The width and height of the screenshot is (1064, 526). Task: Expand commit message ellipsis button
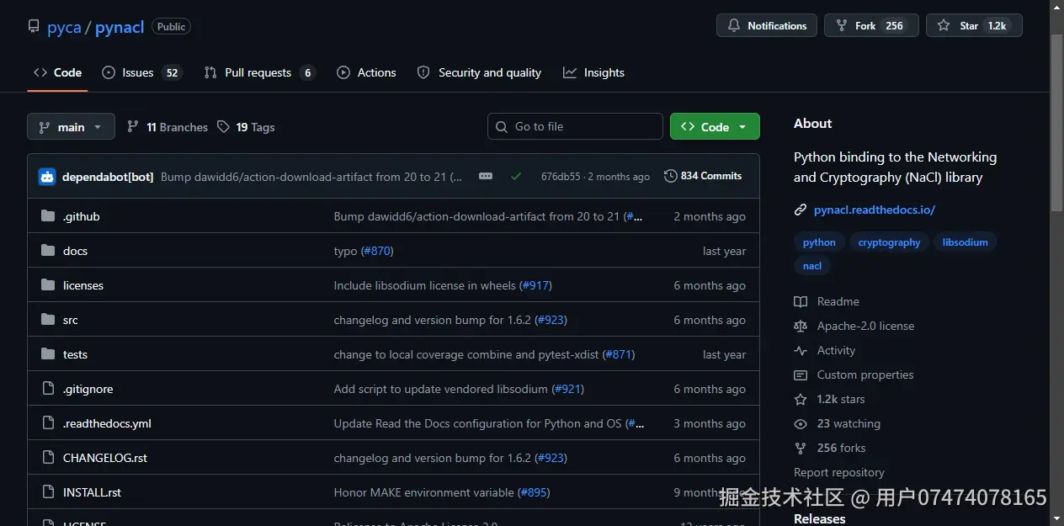(x=486, y=176)
